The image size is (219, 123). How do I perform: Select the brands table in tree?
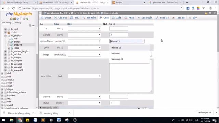17,42
